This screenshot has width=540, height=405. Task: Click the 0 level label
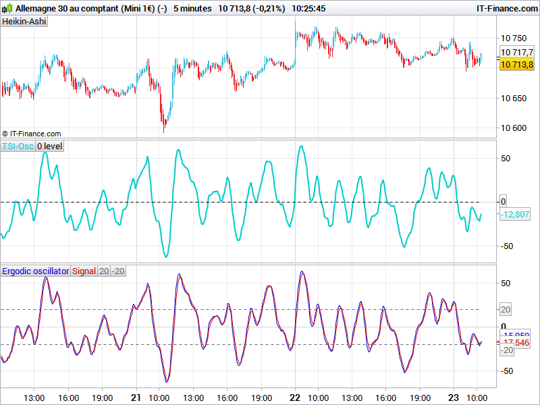tap(49, 146)
